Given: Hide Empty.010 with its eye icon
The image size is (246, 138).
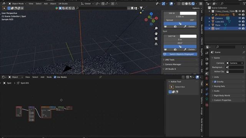Looking at the screenshot, I should pos(239,15).
